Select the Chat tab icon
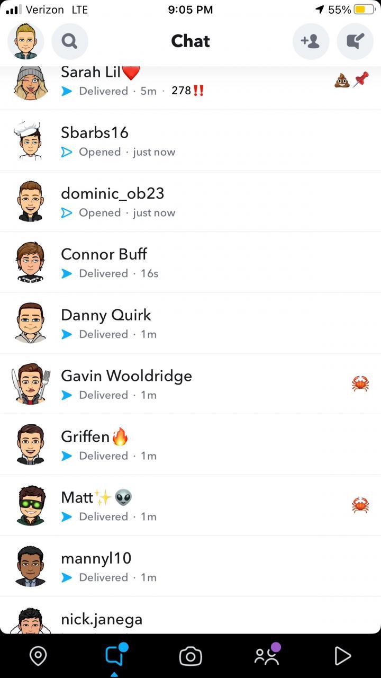The image size is (381, 678). pyautogui.click(x=115, y=655)
